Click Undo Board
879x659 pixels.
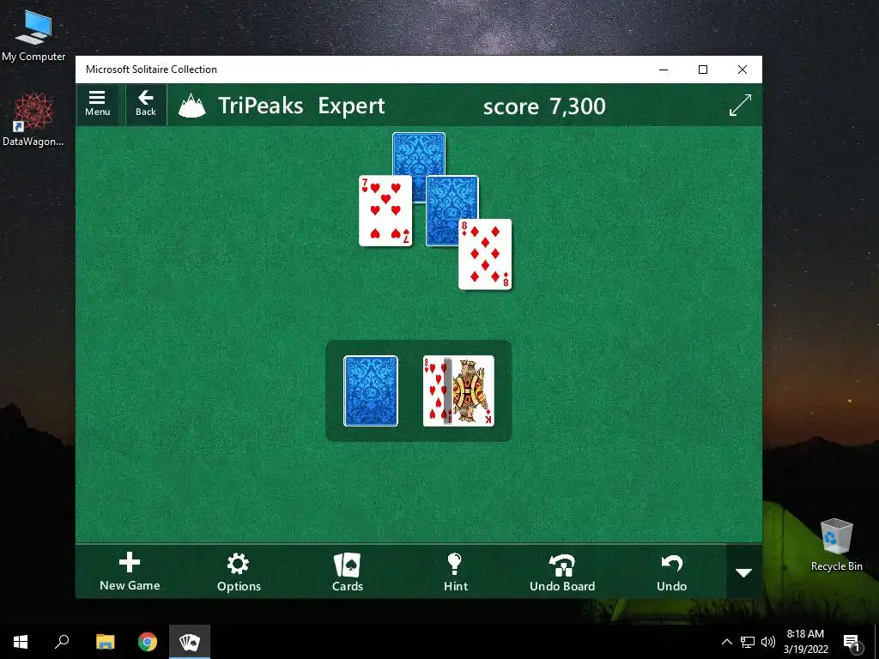[562, 571]
